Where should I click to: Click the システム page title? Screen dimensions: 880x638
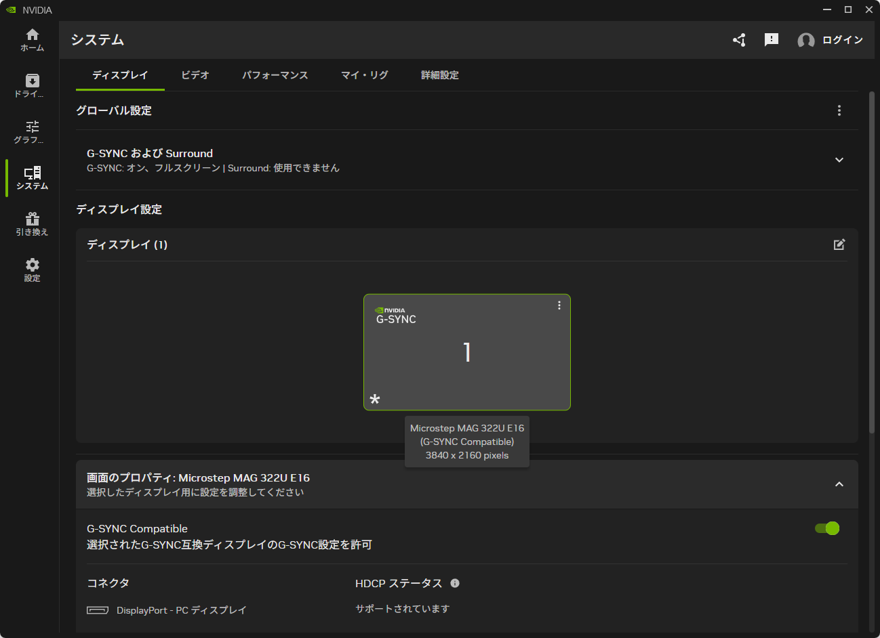(x=98, y=40)
